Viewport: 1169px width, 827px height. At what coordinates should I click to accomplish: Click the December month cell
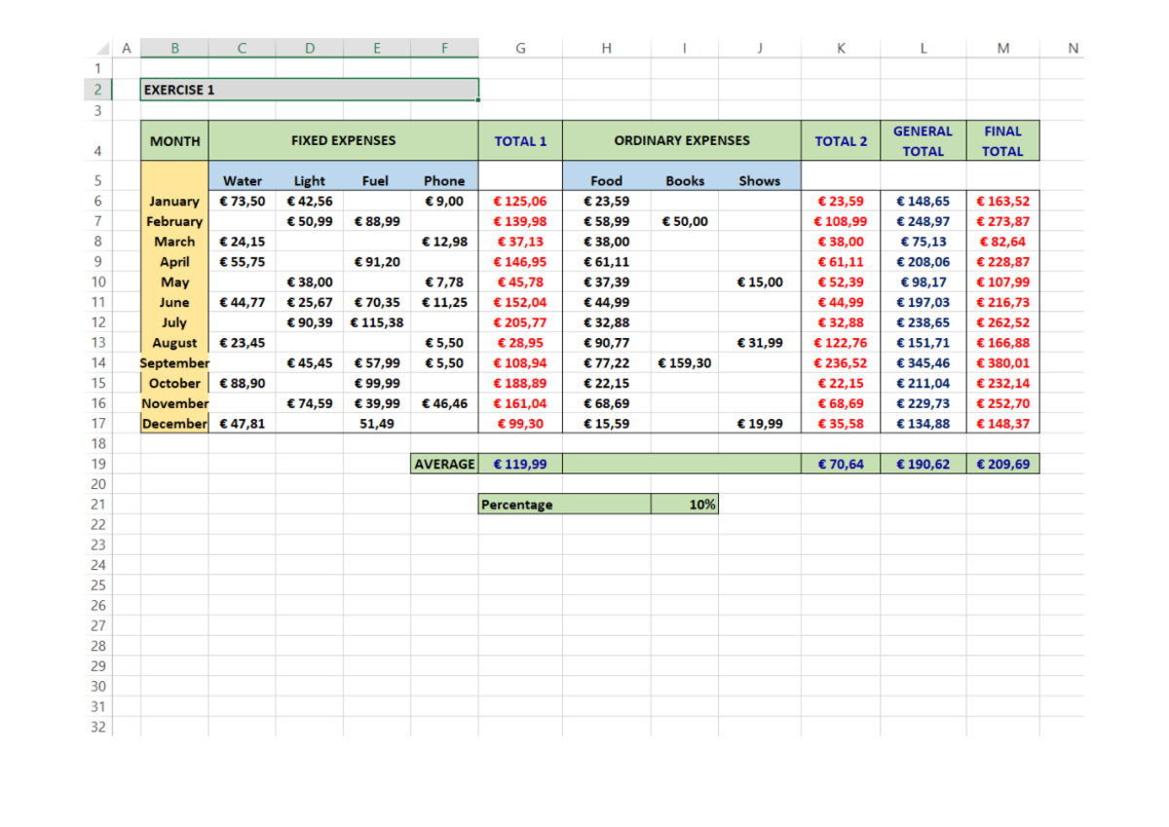[x=174, y=423]
